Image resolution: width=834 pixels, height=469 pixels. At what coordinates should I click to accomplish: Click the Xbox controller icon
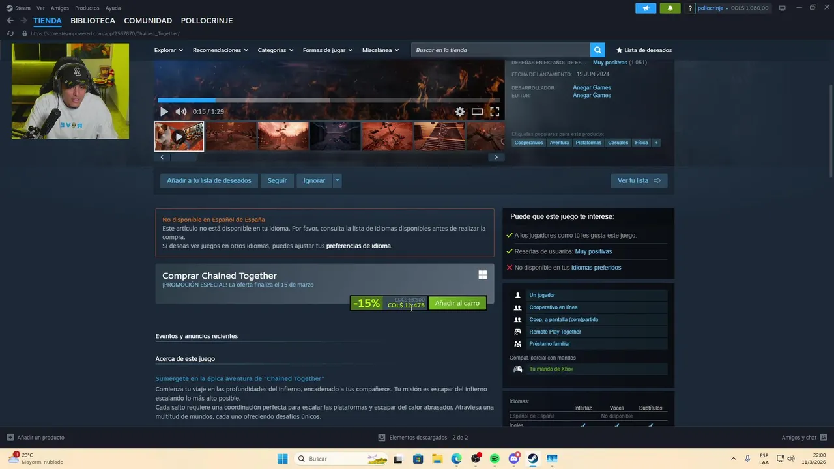pyautogui.click(x=517, y=369)
